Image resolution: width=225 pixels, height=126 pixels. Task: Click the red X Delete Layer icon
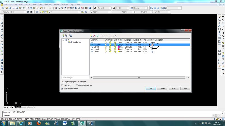point(94,36)
